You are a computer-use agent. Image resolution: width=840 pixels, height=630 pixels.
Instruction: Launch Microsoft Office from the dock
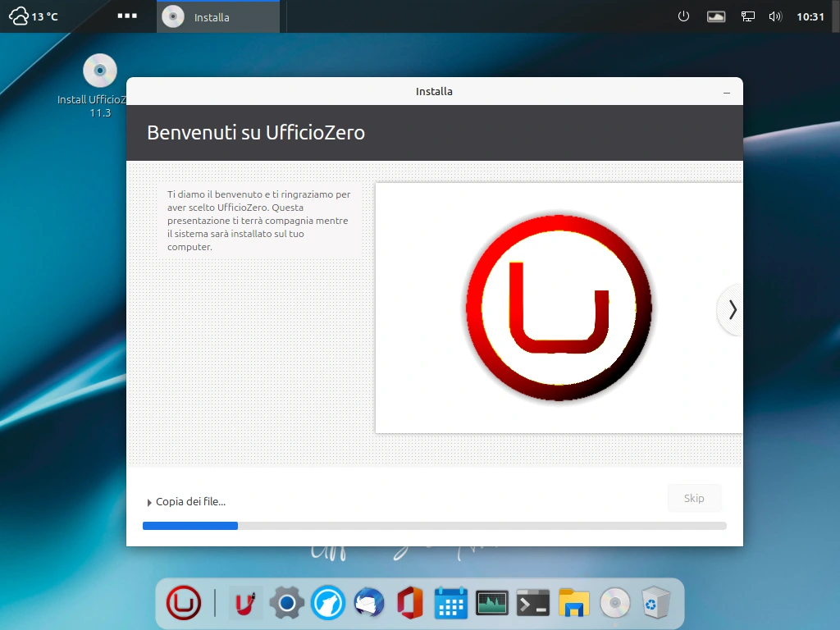point(409,602)
